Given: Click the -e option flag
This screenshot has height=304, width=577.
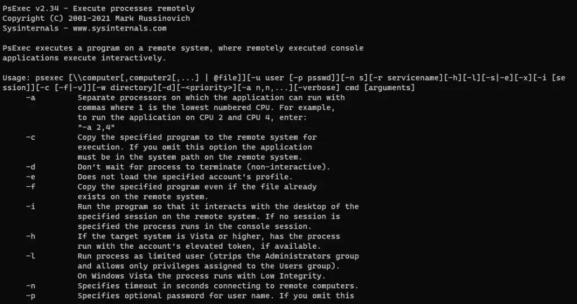Looking at the screenshot, I should click(30, 177).
